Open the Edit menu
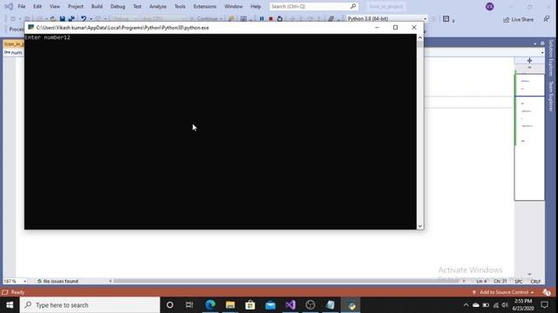The image size is (558, 313). (37, 6)
